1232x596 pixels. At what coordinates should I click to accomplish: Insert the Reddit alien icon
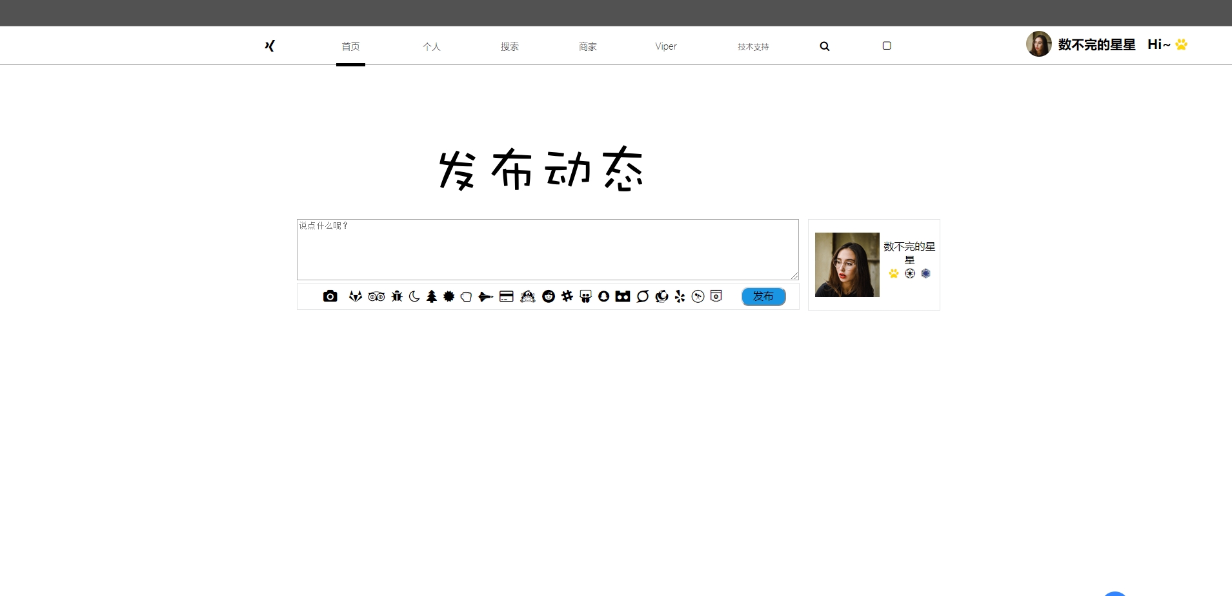point(549,296)
